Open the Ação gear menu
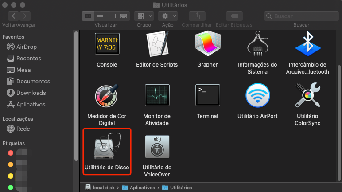 (168, 16)
